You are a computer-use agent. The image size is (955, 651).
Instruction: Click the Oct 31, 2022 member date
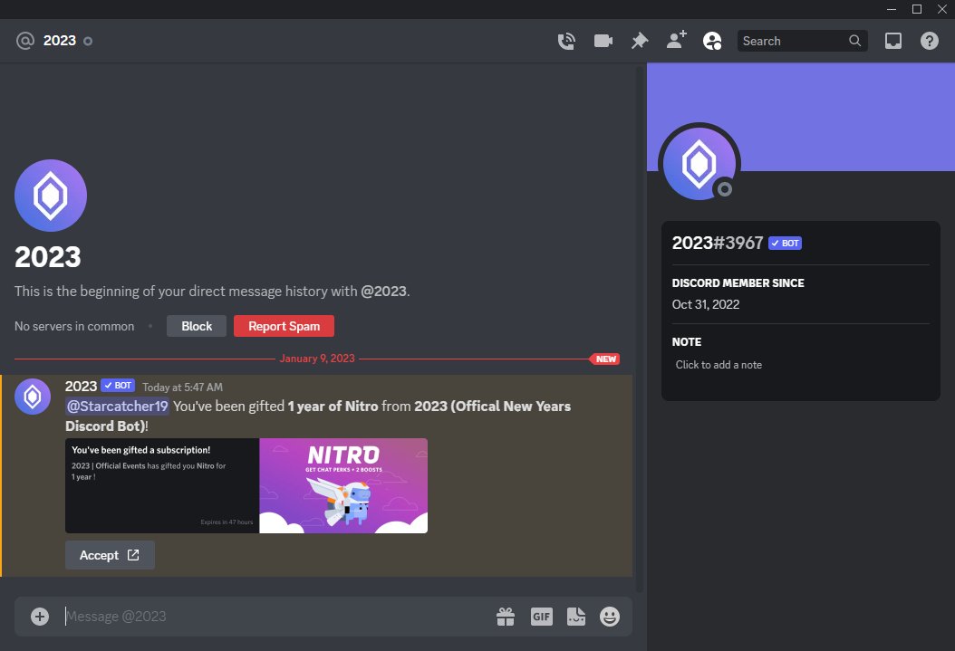pos(705,304)
